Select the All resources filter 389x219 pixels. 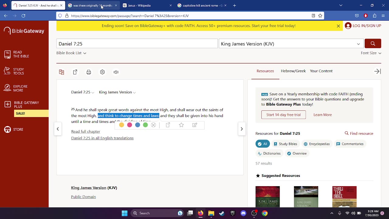pyautogui.click(x=263, y=144)
